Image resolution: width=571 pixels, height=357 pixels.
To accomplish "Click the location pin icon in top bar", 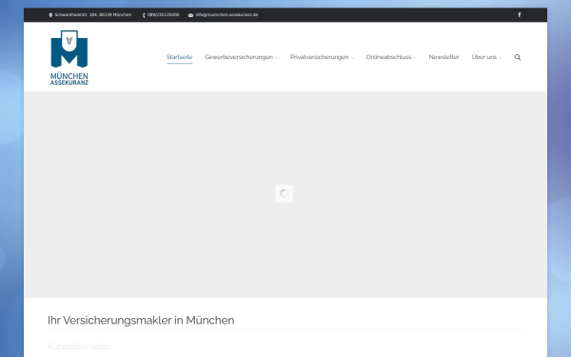I will (x=50, y=15).
